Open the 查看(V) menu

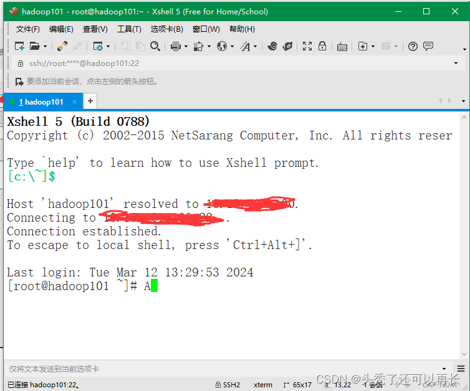click(95, 29)
